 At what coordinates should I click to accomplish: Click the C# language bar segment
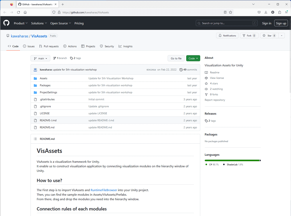[232, 160]
